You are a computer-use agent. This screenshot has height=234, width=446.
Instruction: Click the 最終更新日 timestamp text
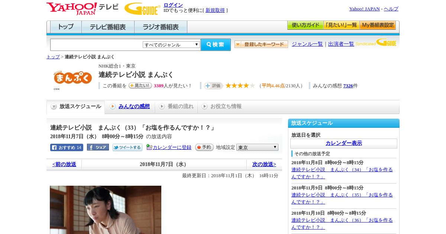(x=230, y=176)
